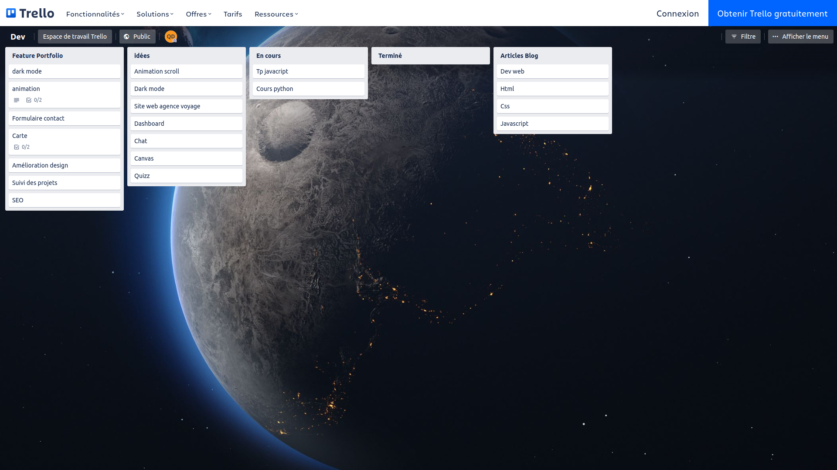Click the globe icon beside Public
Screen dimensions: 837x470
126,37
